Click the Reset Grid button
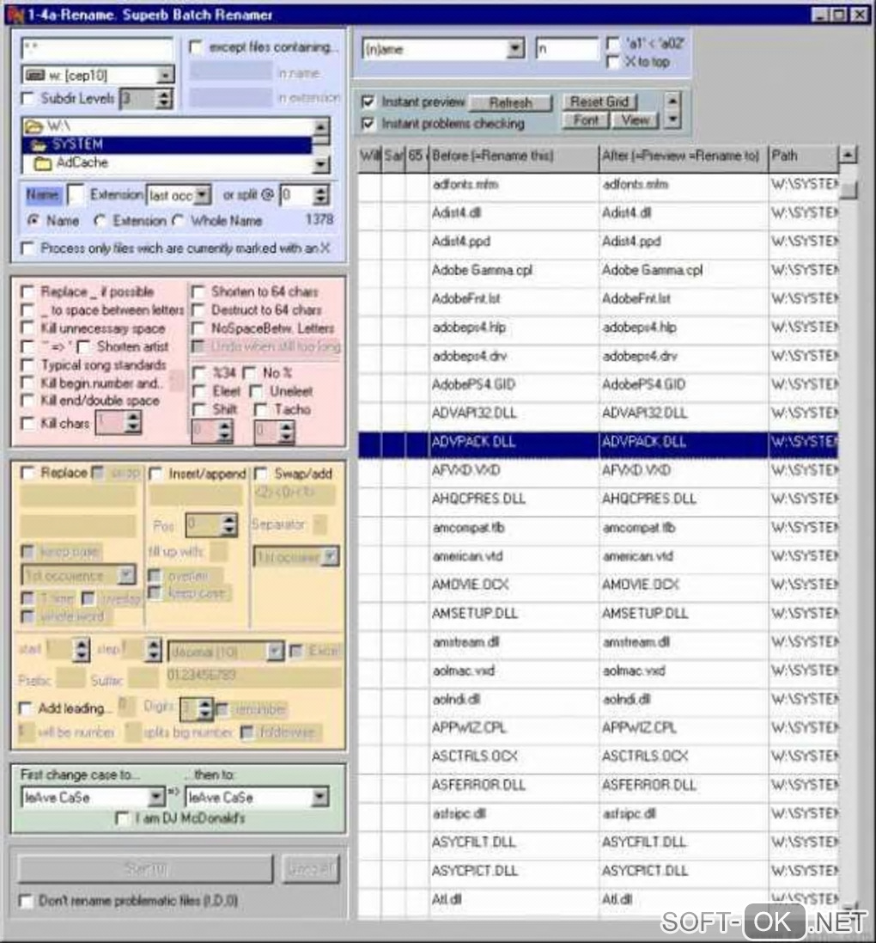 point(599,101)
